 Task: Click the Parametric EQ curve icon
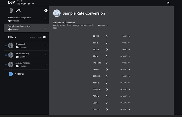point(11,55)
